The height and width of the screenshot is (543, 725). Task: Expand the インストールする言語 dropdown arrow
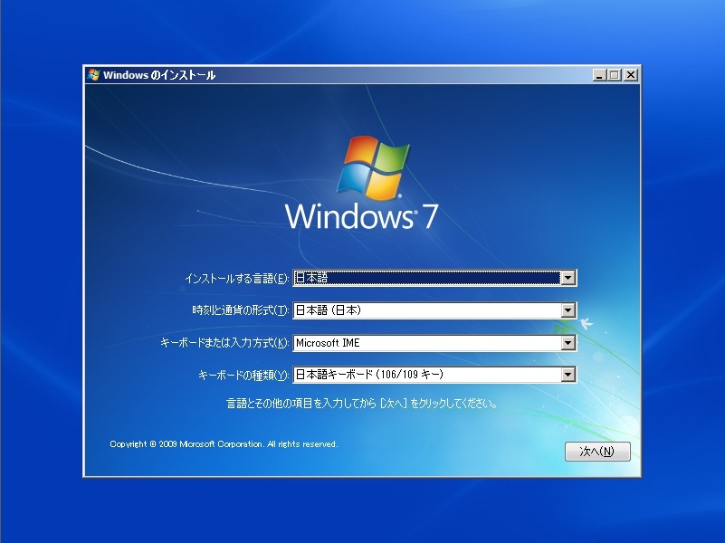(x=568, y=279)
